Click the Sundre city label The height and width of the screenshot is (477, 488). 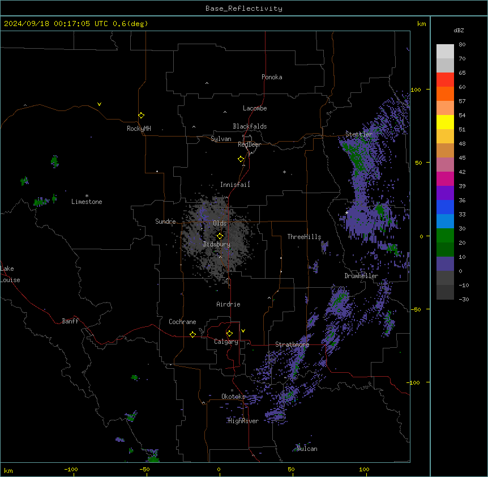click(x=165, y=222)
